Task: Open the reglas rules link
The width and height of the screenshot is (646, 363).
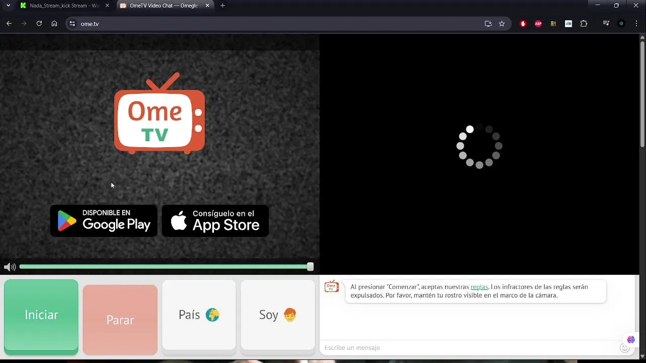Action: [x=479, y=287]
